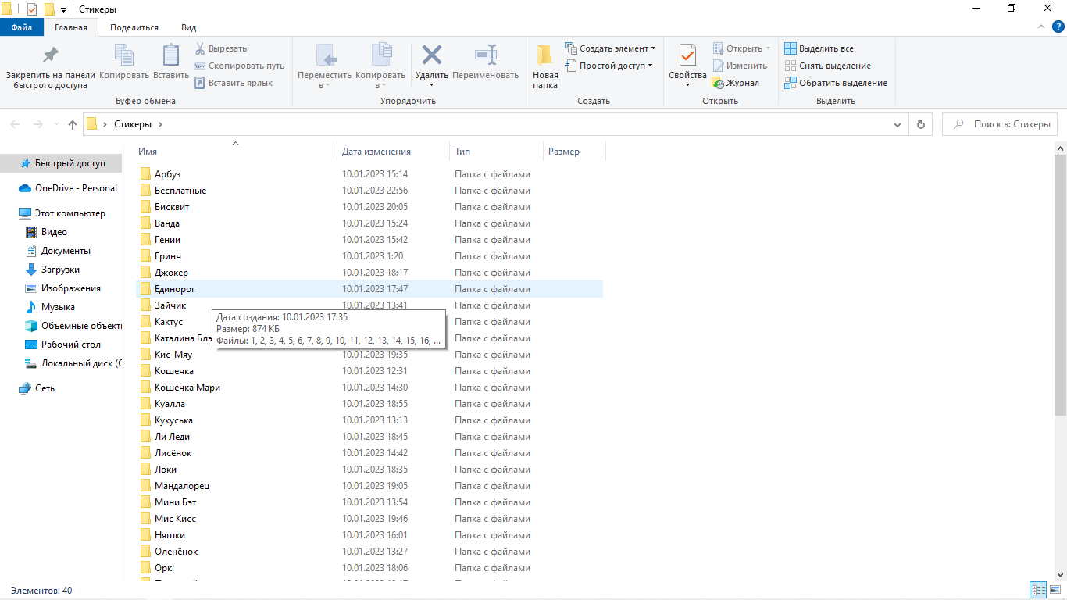Open address bar history dropdown

point(897,124)
